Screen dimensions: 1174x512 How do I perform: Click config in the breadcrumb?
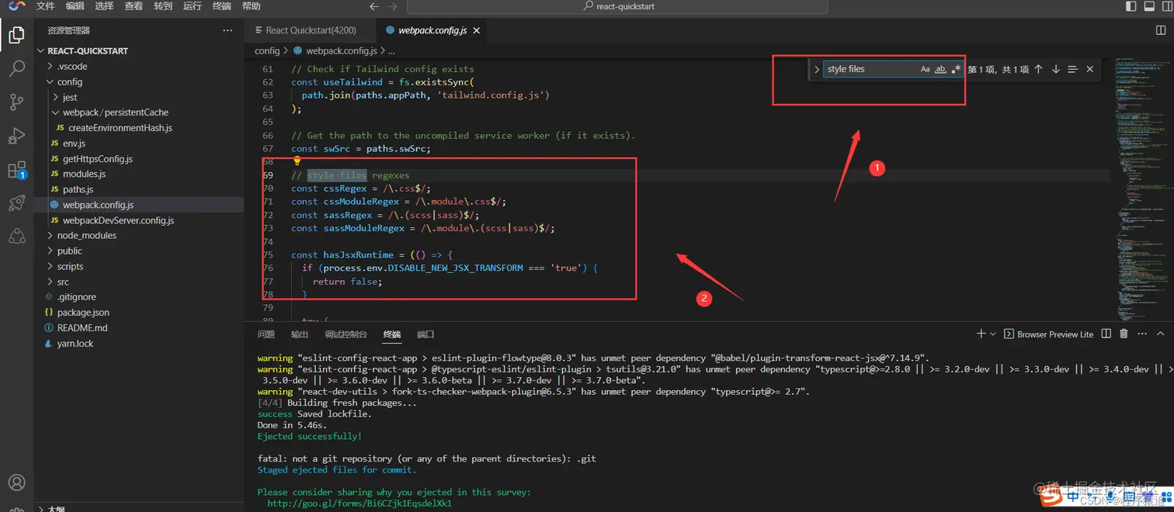coord(267,50)
